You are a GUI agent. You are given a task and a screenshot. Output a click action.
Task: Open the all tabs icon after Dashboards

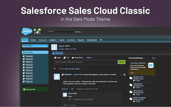tap(101, 40)
